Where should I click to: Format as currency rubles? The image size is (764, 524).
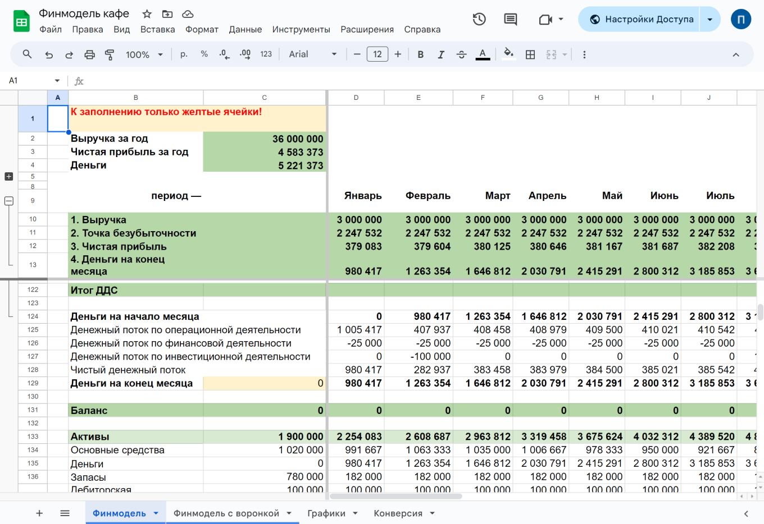184,54
